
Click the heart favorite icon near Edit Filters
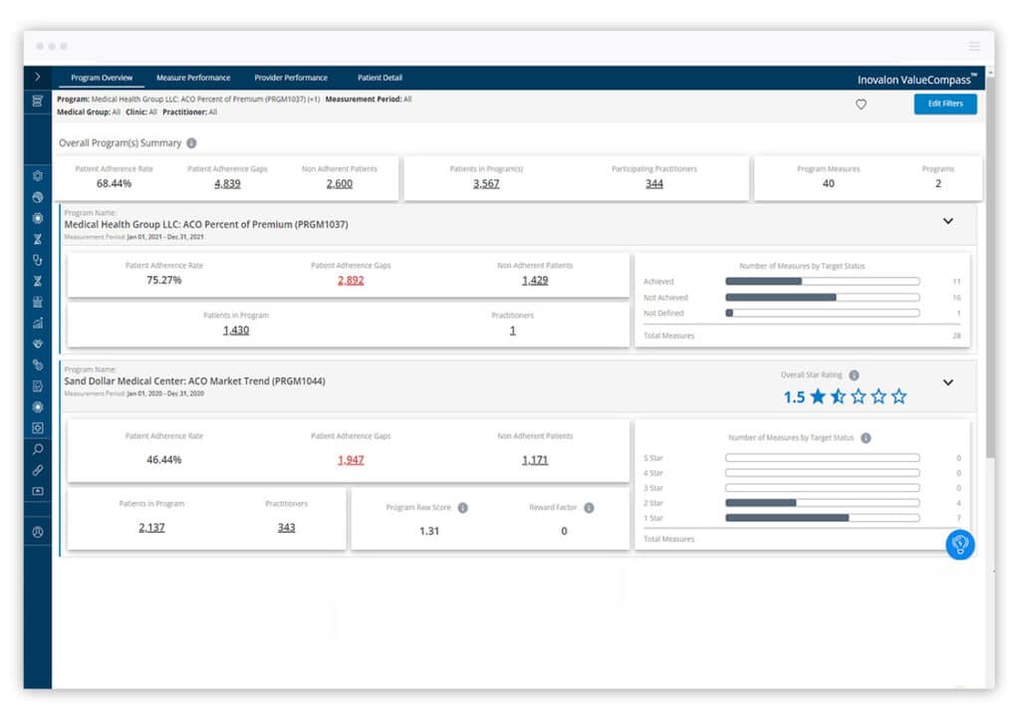(x=861, y=105)
